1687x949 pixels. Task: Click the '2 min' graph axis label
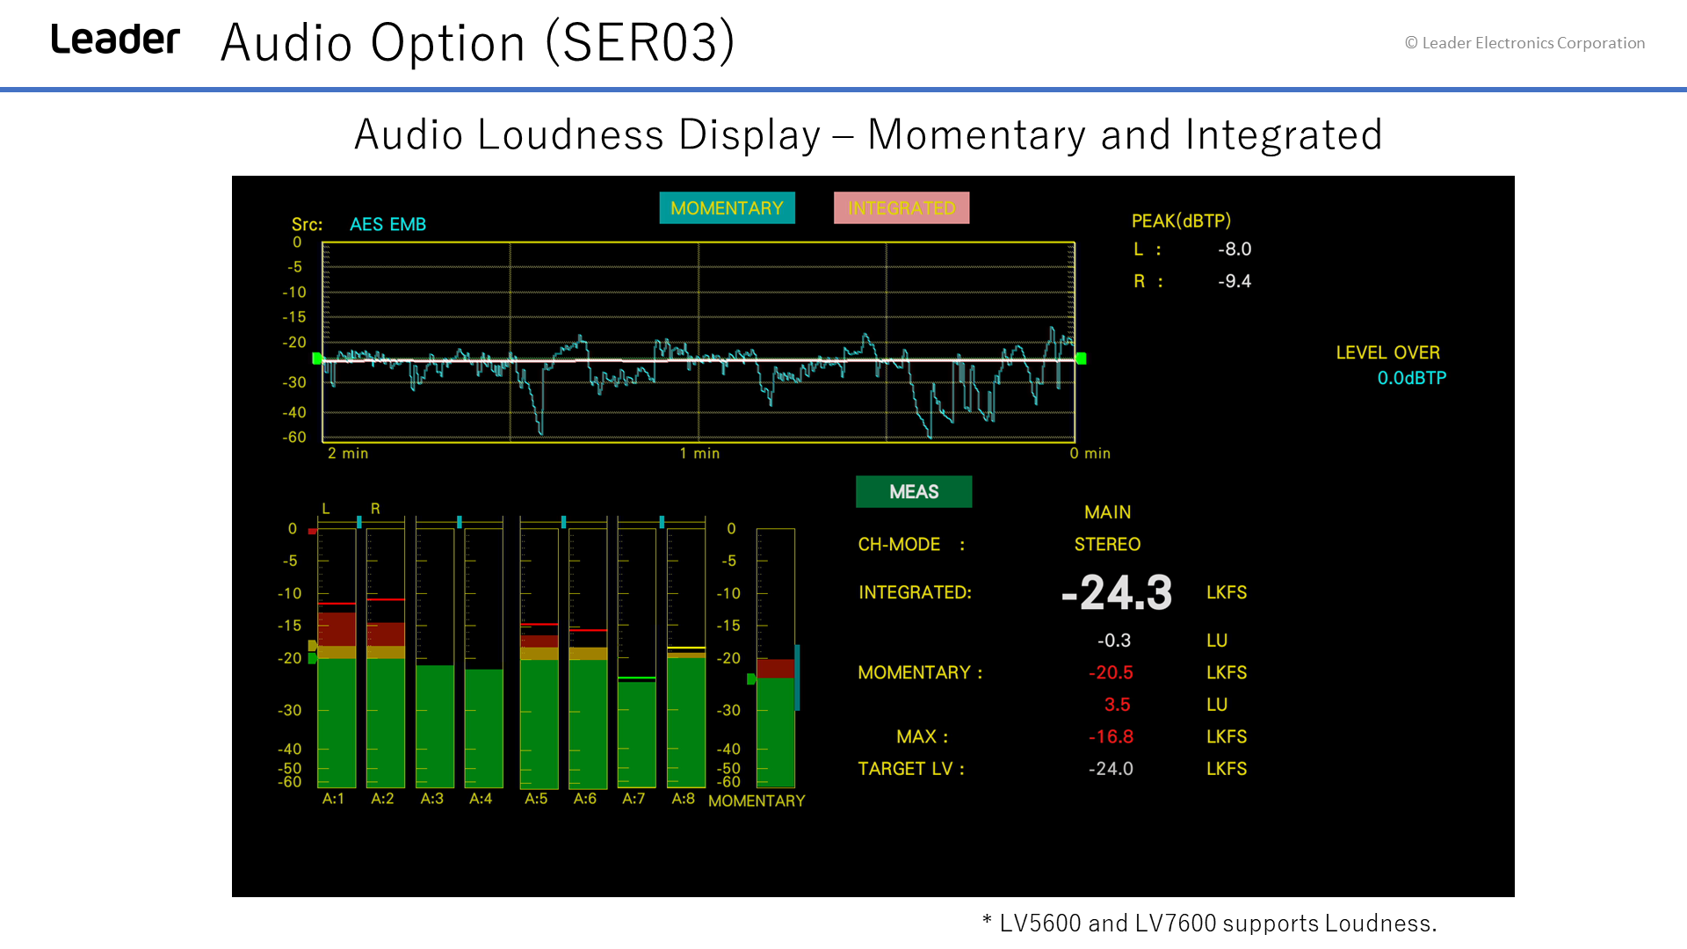pyautogui.click(x=348, y=453)
